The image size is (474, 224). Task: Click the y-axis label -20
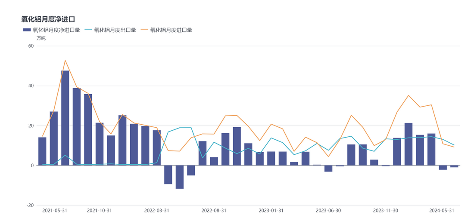(30, 206)
